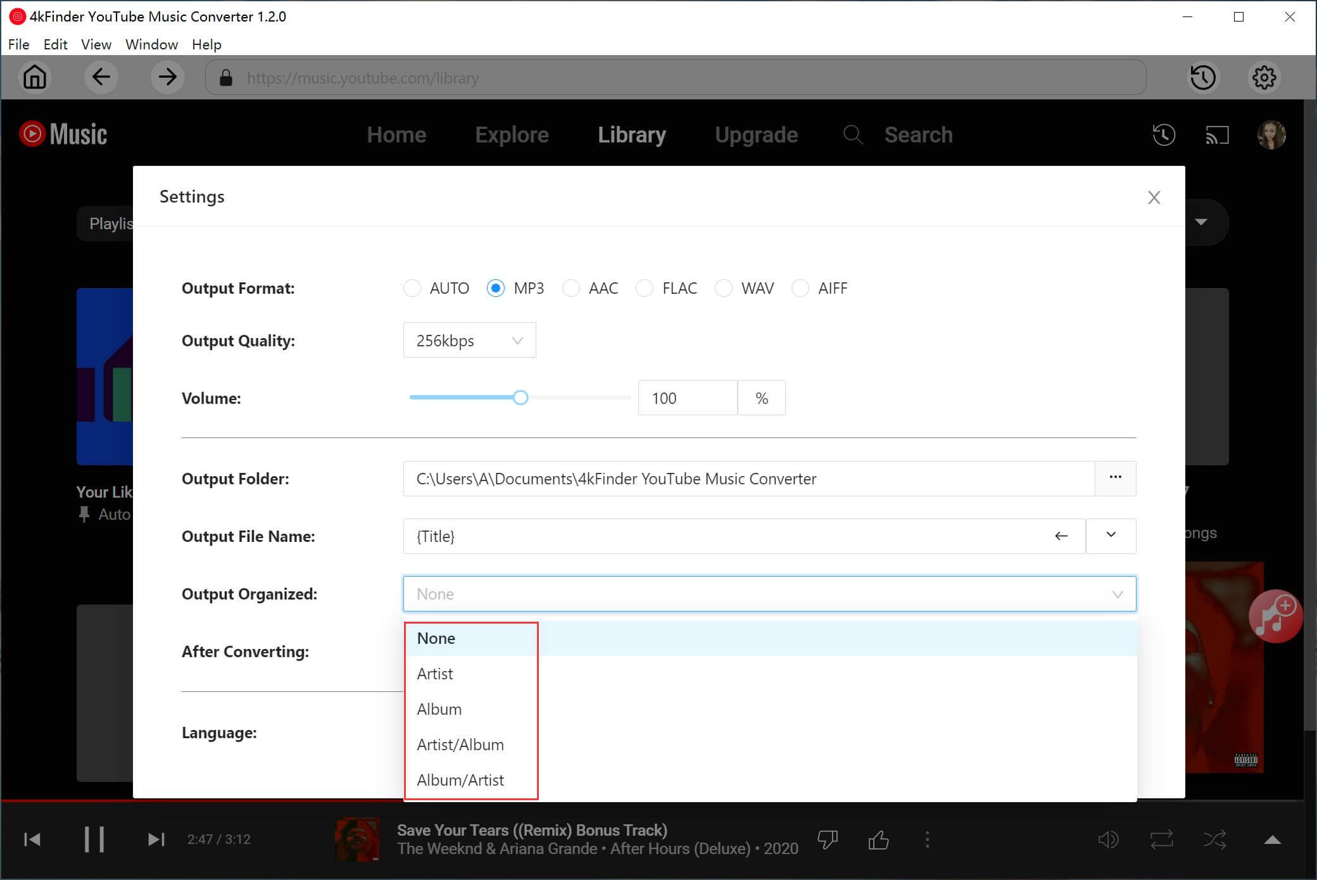This screenshot has width=1317, height=880.
Task: Choose Artist/Album from Output Organized list
Action: pos(460,745)
